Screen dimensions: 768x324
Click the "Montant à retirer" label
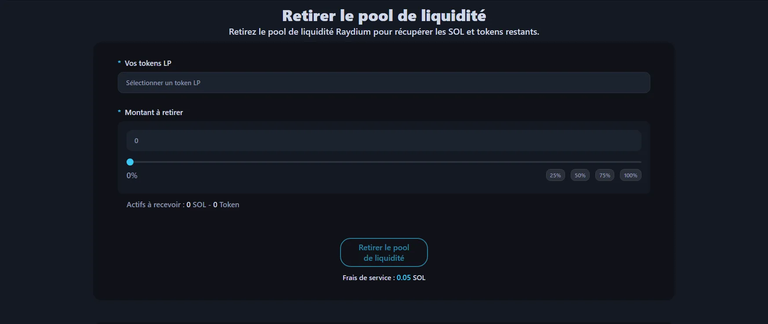[x=154, y=112]
